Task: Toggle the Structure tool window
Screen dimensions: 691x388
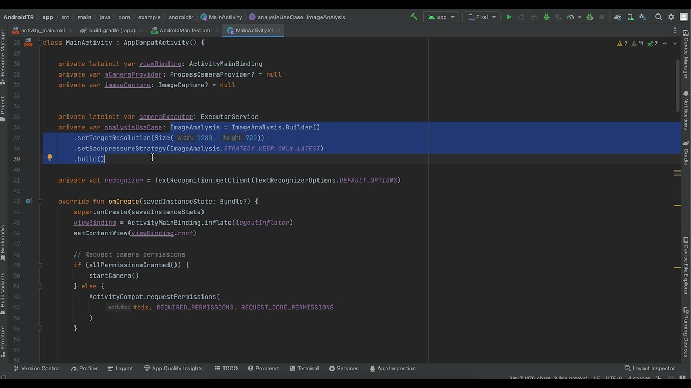Action: (x=3, y=340)
